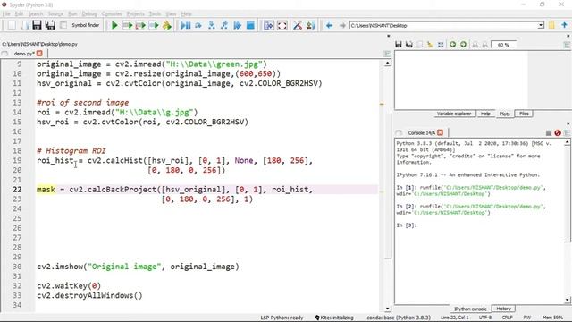Viewport: 572px width, 322px height.
Task: Open the PYTHONPATH manager icon
Action: [x=310, y=25]
